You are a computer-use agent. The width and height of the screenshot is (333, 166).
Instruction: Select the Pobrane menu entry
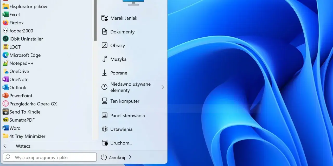(133, 73)
